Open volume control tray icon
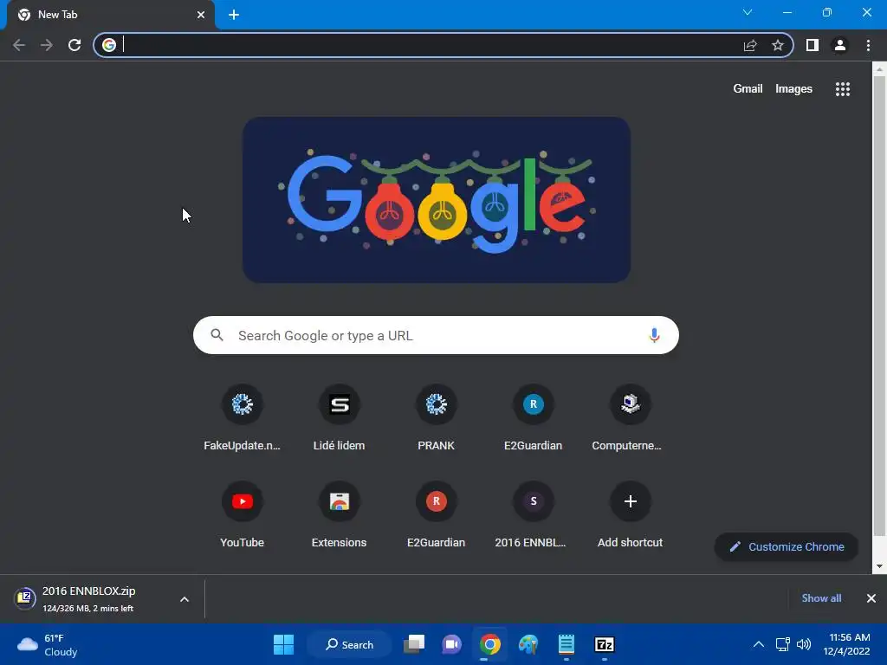 point(804,644)
